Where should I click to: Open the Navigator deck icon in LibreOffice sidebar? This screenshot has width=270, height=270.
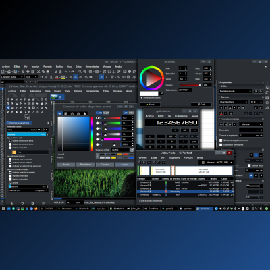click(x=267, y=103)
